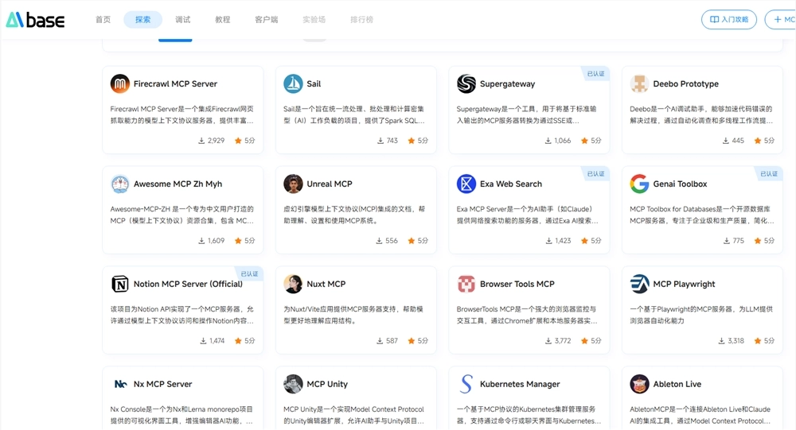Viewport: 796px width, 430px height.
Task: Open the Genai Toolbox title link
Action: [x=680, y=184]
